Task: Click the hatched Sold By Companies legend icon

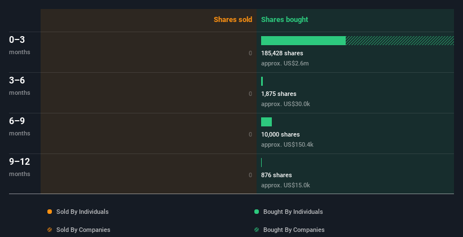Action: pos(50,230)
